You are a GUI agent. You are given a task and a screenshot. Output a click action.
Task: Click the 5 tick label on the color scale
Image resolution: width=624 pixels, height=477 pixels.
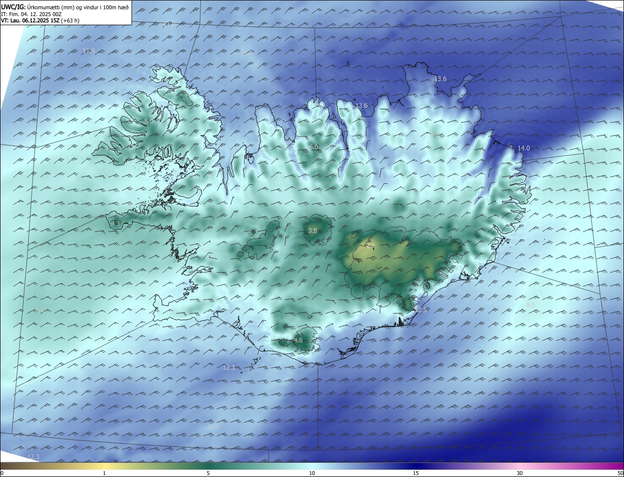[208, 473]
